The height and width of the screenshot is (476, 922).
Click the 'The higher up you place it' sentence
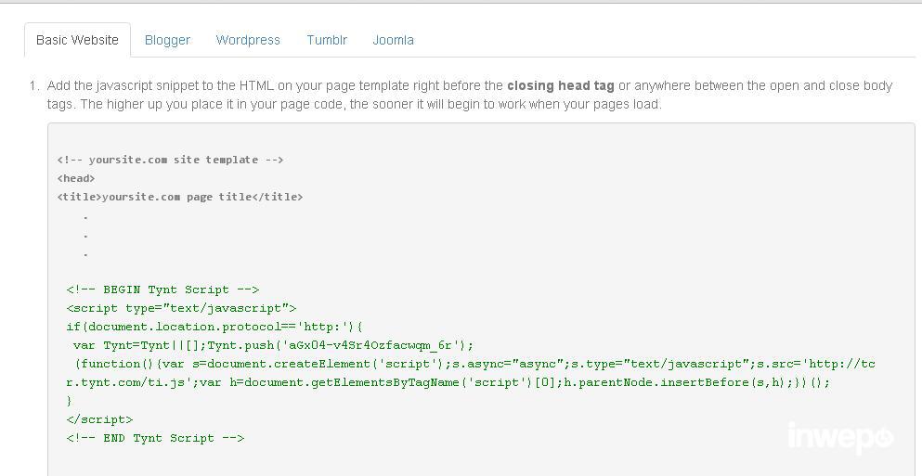pyautogui.click(x=370, y=104)
